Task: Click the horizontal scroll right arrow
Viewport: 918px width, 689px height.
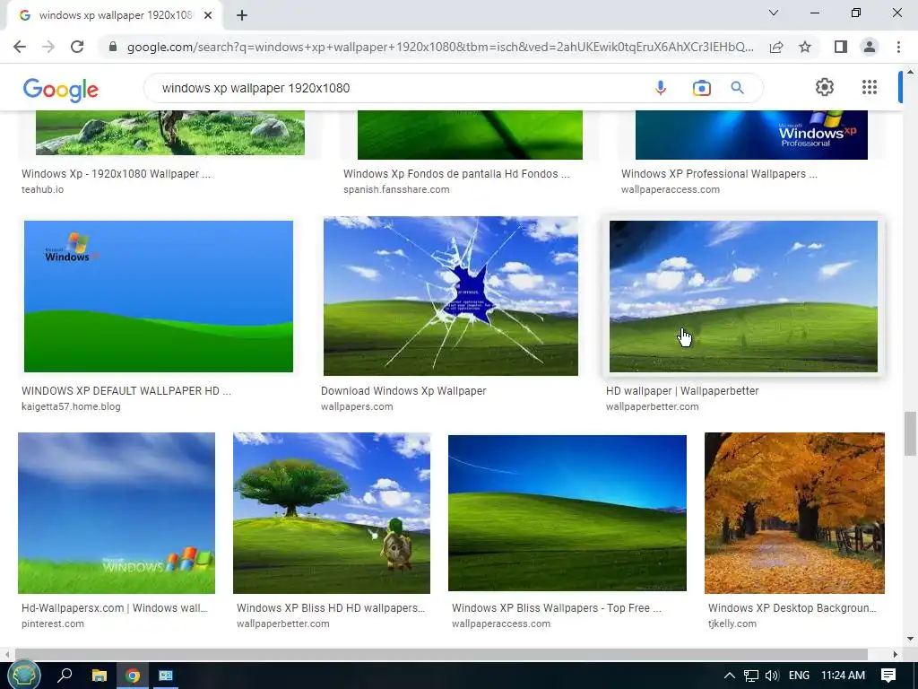Action: point(896,654)
